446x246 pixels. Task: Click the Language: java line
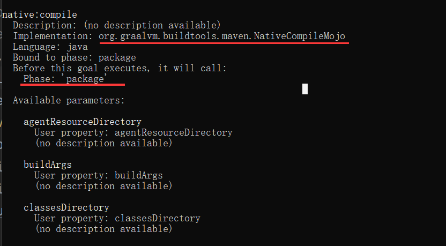tap(50, 47)
